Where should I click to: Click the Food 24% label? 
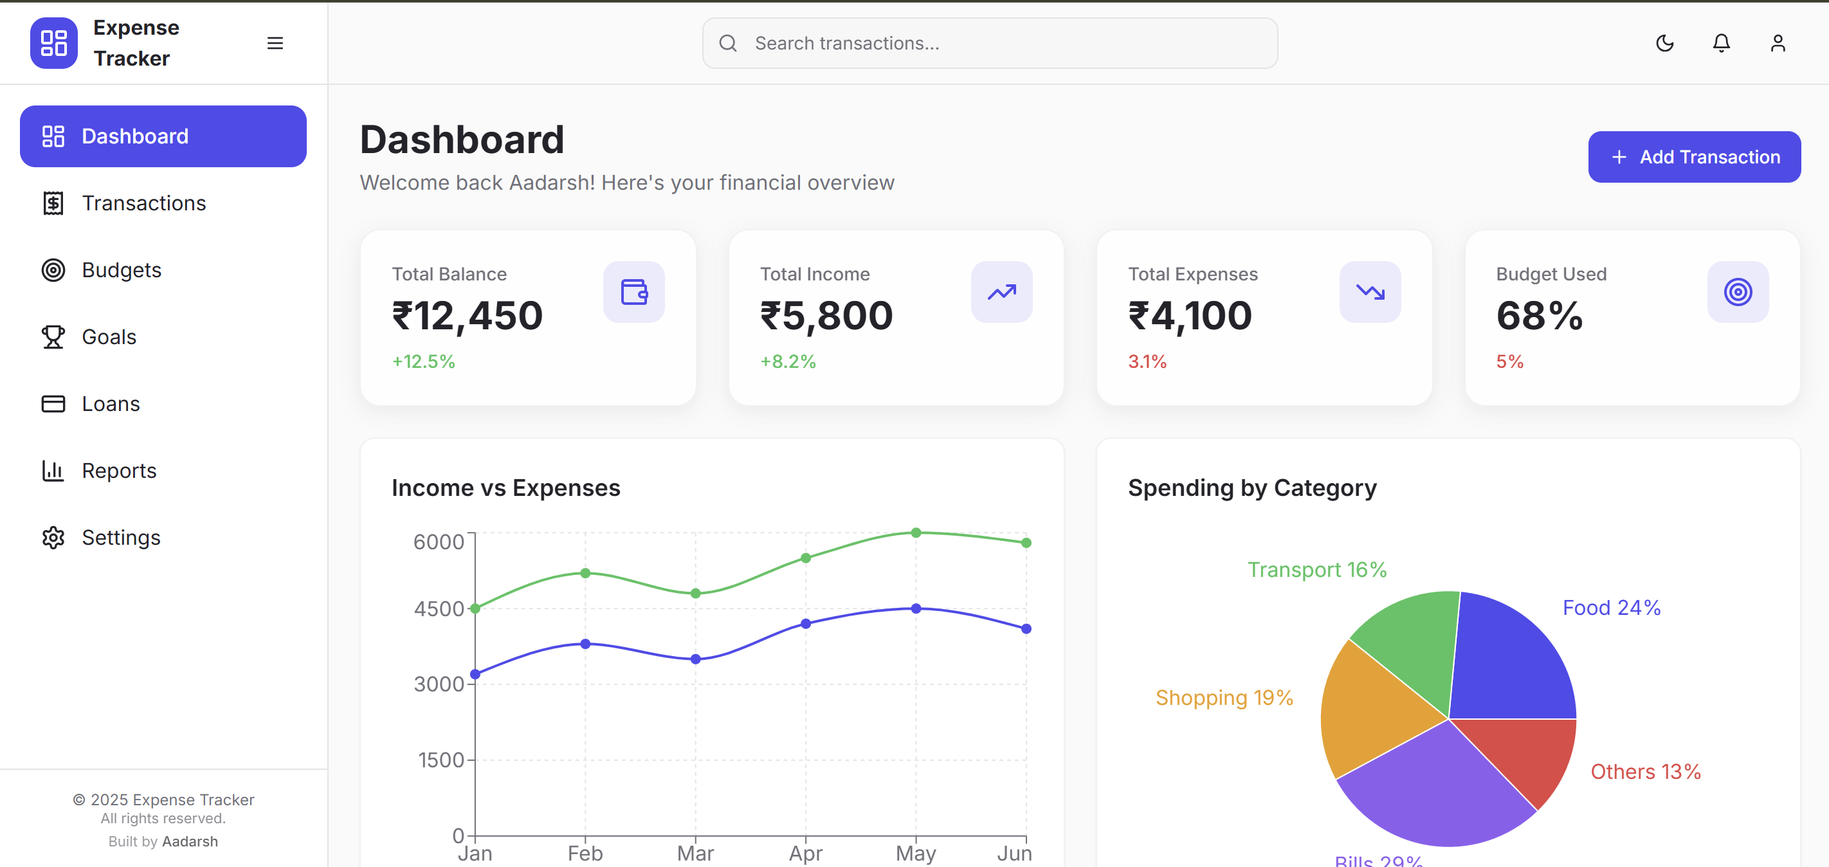click(x=1612, y=608)
